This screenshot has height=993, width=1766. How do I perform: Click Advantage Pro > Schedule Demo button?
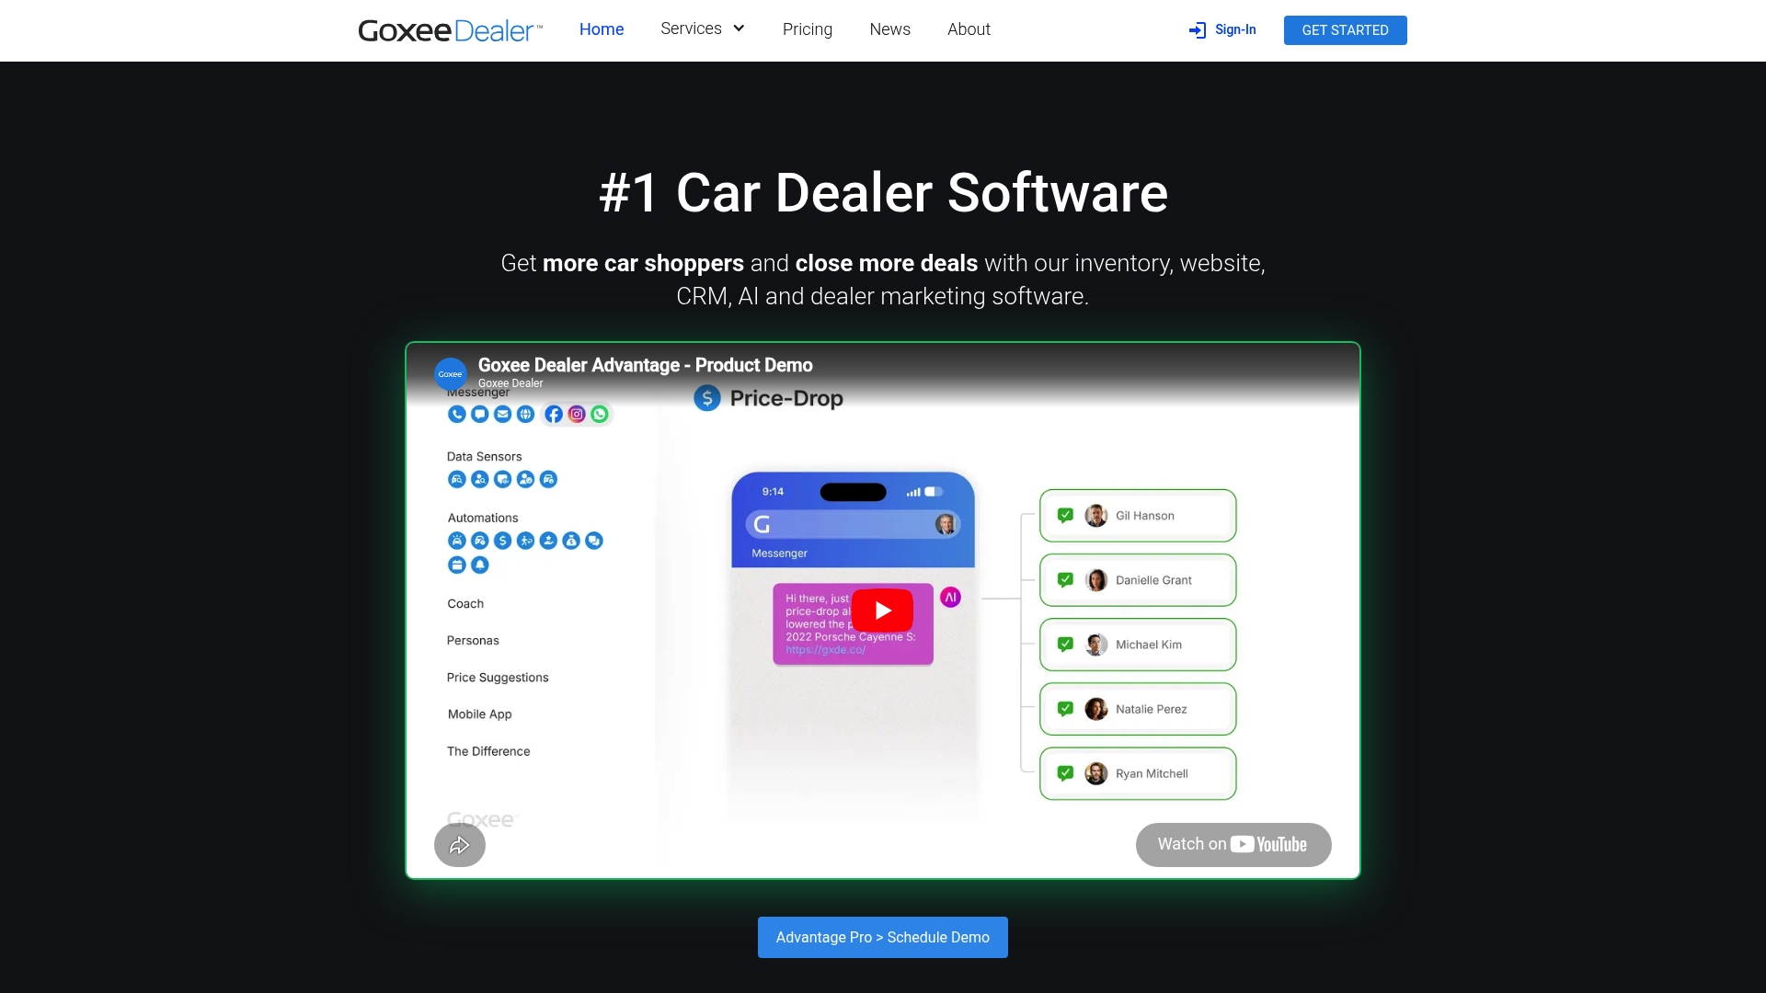882,937
